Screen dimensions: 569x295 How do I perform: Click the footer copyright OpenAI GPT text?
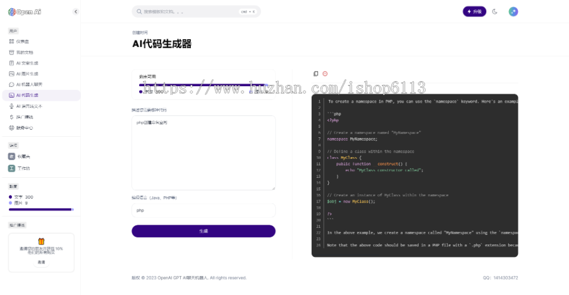pos(189,278)
